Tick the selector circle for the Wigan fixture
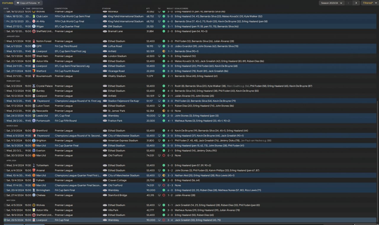Image resolution: width=379 pixels, height=225 pixels. click(x=5, y=27)
